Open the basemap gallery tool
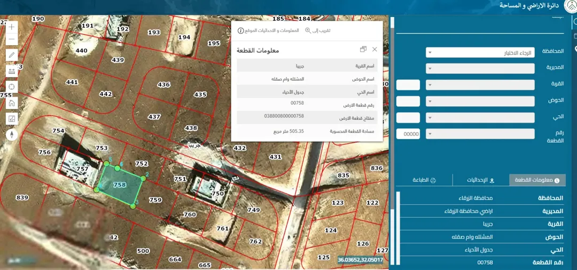This screenshot has height=270, width=577. pos(12,119)
